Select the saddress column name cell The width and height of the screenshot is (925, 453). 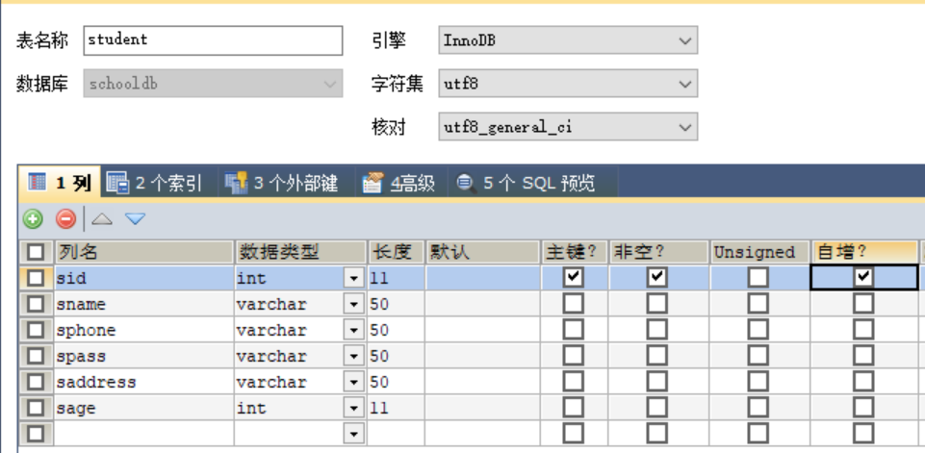[144, 382]
